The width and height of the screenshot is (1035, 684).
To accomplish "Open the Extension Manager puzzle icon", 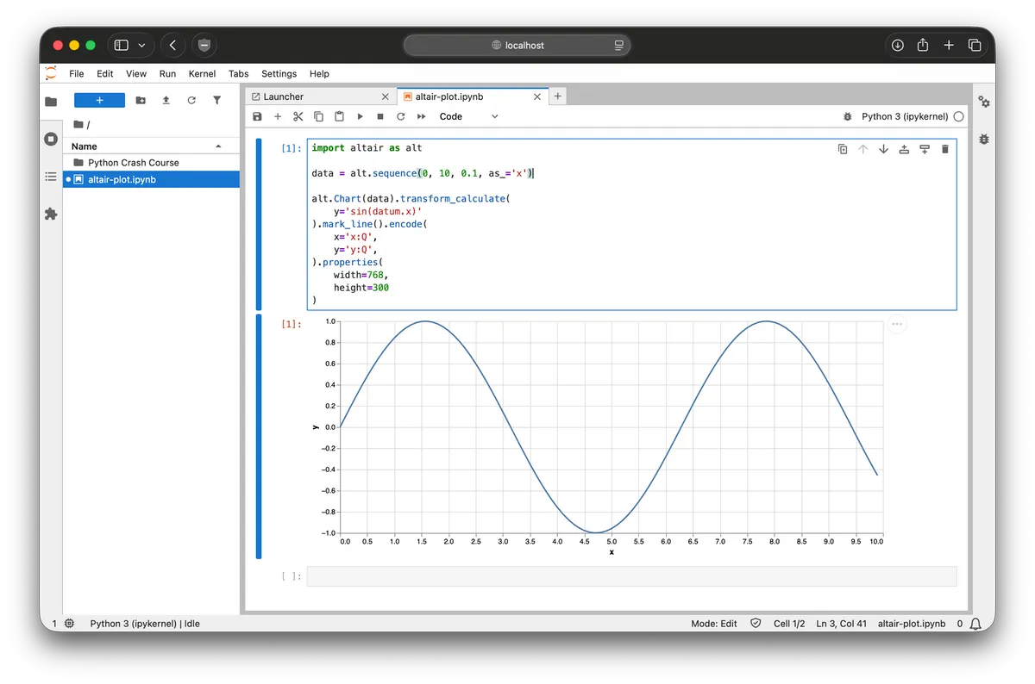I will (x=51, y=214).
